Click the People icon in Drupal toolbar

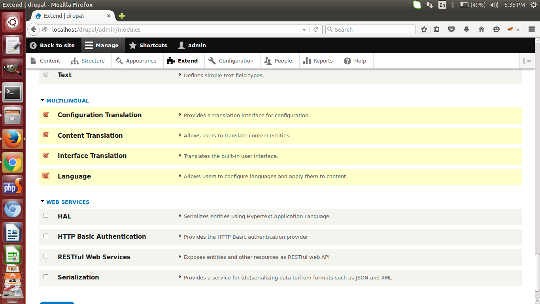[279, 61]
